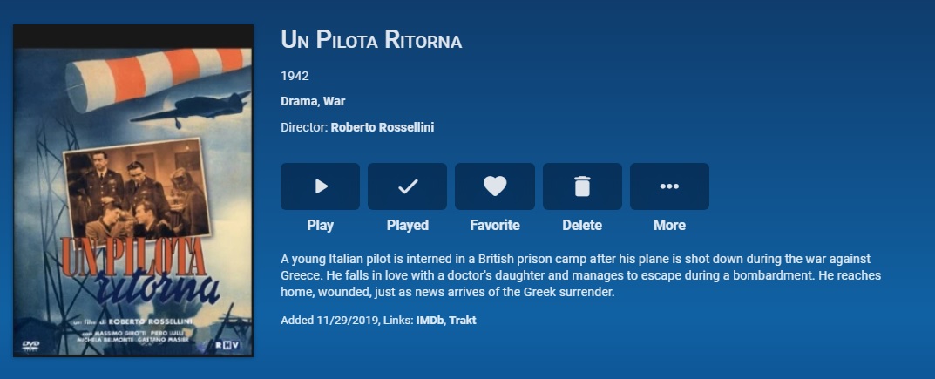Toggle the Played checkmark icon
Screen dimensions: 935x379
[x=407, y=186]
